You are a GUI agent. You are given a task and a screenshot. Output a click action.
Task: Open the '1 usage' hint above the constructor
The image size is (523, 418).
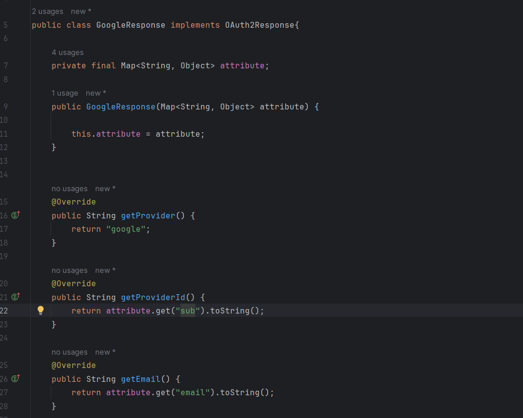[x=65, y=93]
